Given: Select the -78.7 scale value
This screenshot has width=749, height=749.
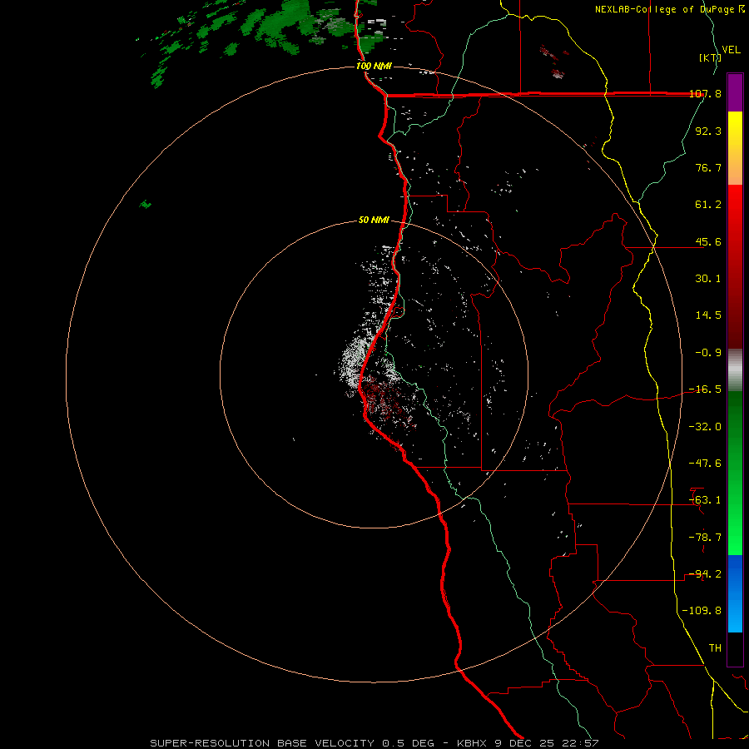Looking at the screenshot, I should pos(705,538).
